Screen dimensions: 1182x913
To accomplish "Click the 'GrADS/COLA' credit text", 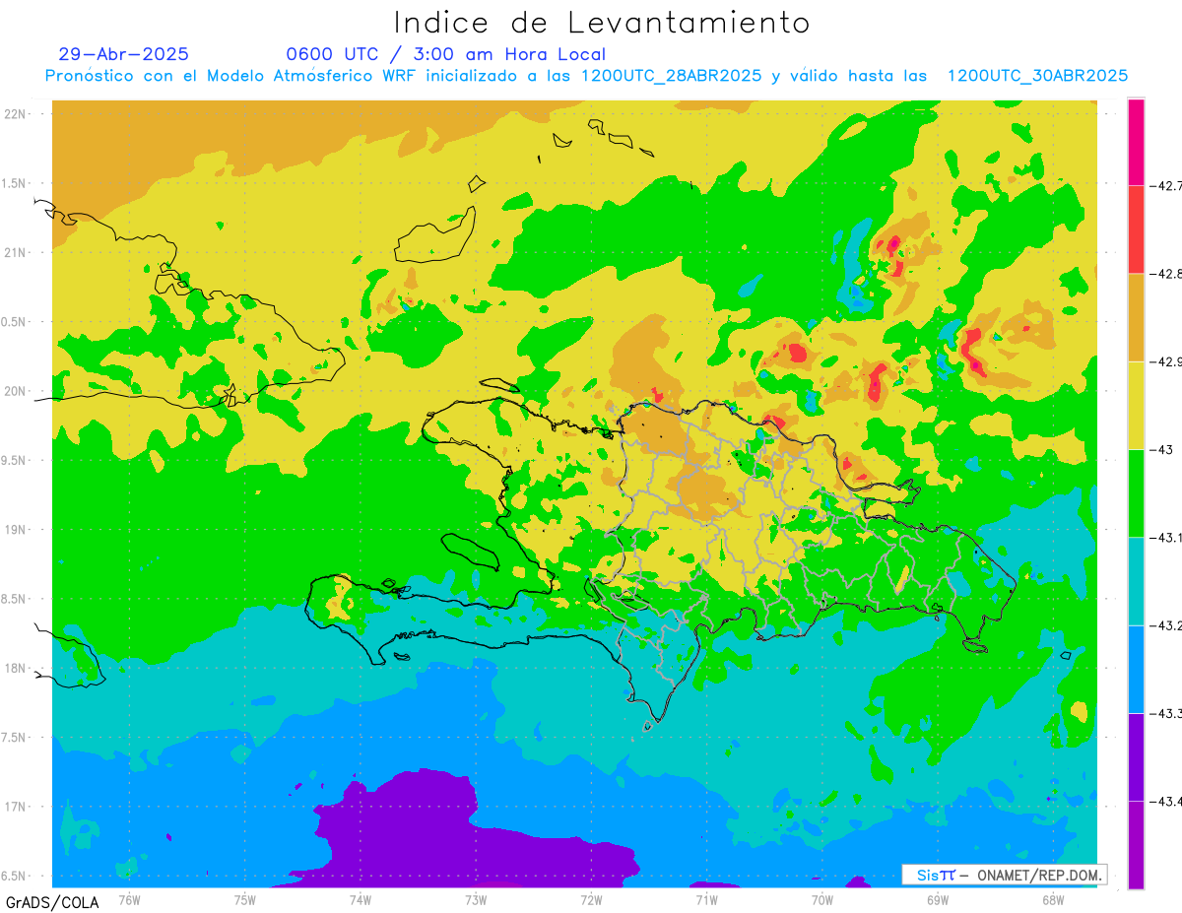I will [52, 902].
